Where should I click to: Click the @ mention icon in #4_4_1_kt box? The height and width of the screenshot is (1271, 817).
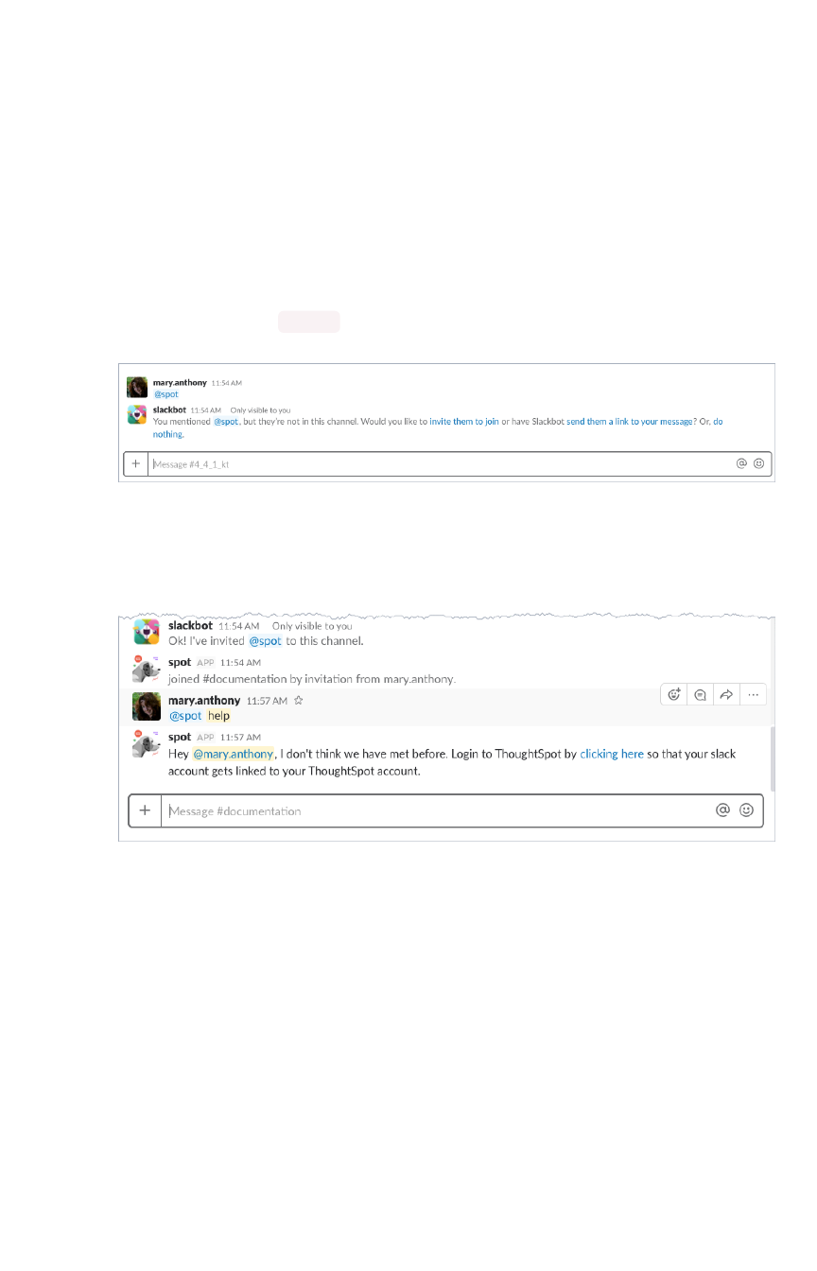[x=741, y=464]
